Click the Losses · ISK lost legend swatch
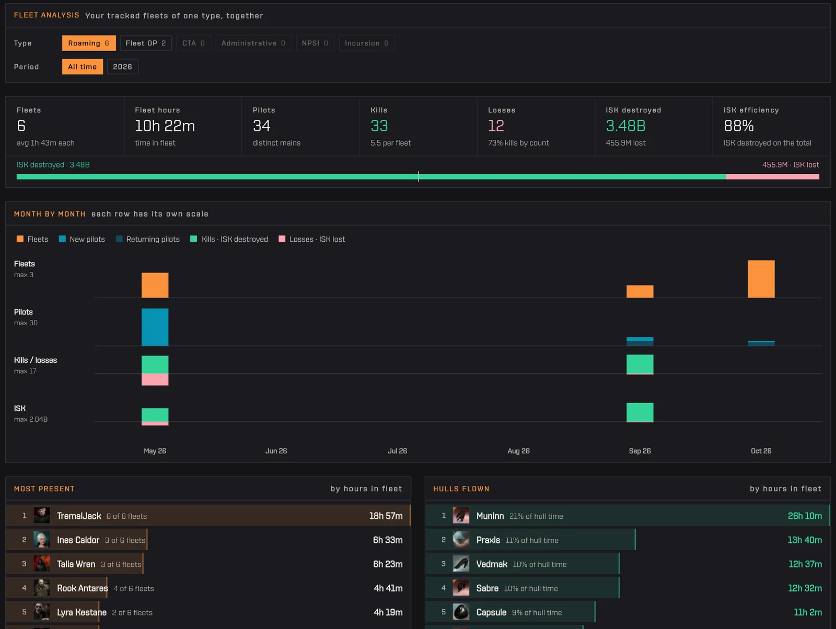836x629 pixels. (x=282, y=239)
